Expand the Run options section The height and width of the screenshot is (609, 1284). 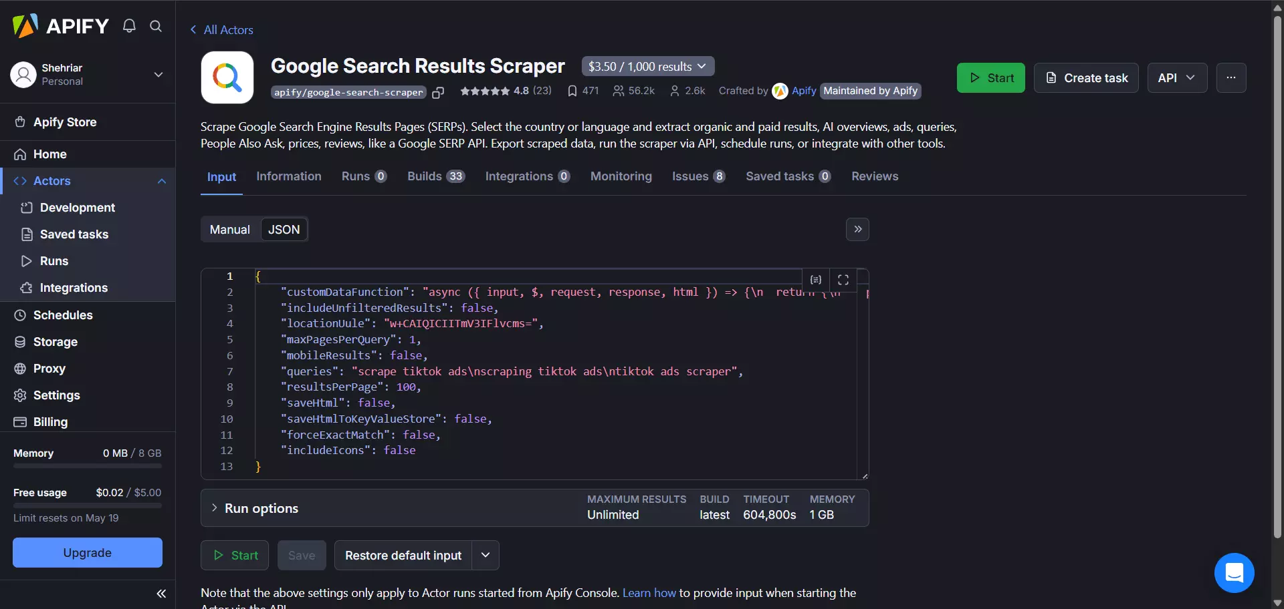(x=214, y=508)
